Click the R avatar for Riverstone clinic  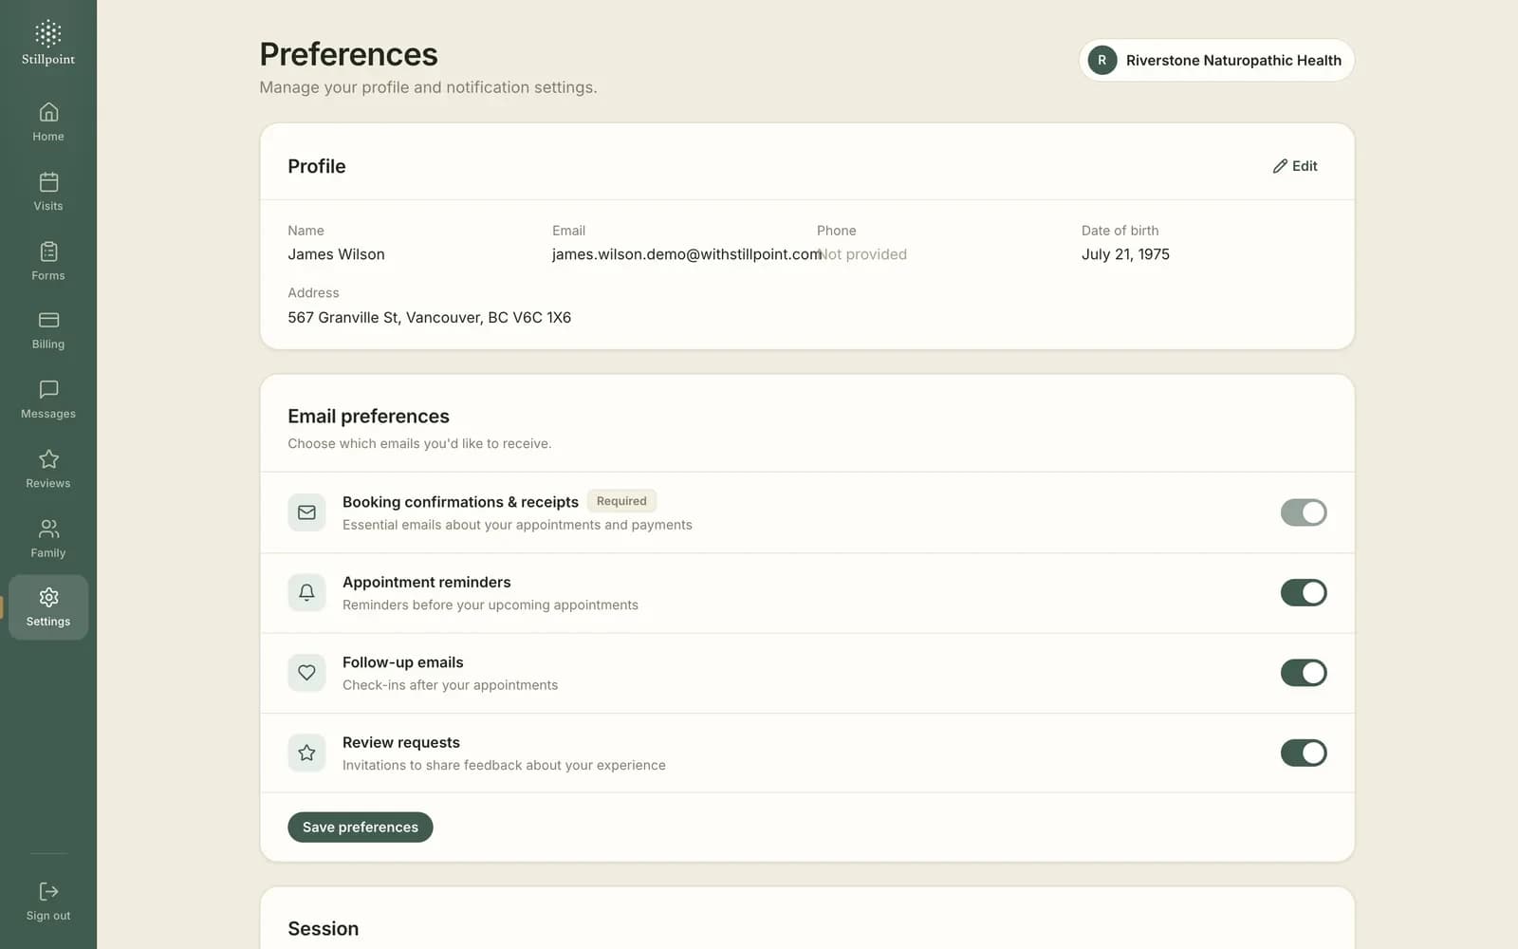[1101, 60]
